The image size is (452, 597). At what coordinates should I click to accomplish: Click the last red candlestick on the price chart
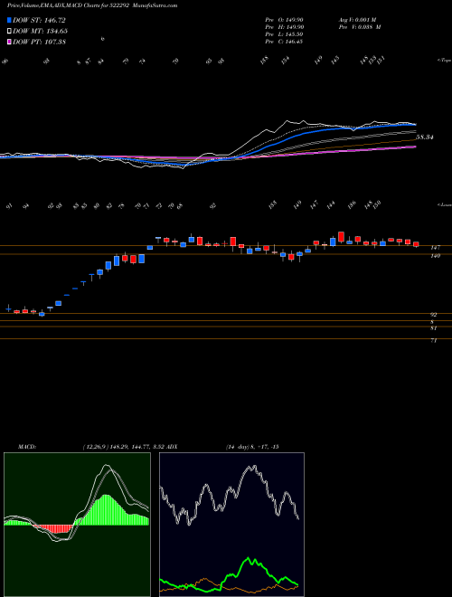tap(416, 244)
